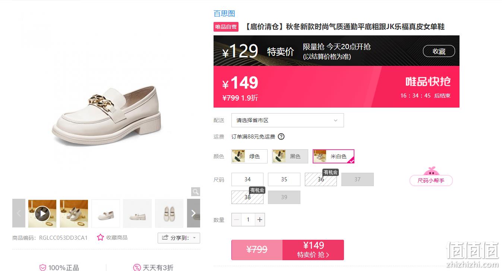502x271 pixels.
Task: Select size 35
Action: (284, 179)
